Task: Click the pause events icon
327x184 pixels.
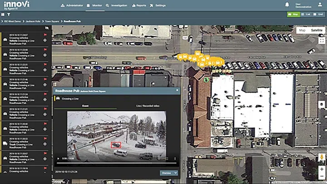Action: (x=3, y=14)
